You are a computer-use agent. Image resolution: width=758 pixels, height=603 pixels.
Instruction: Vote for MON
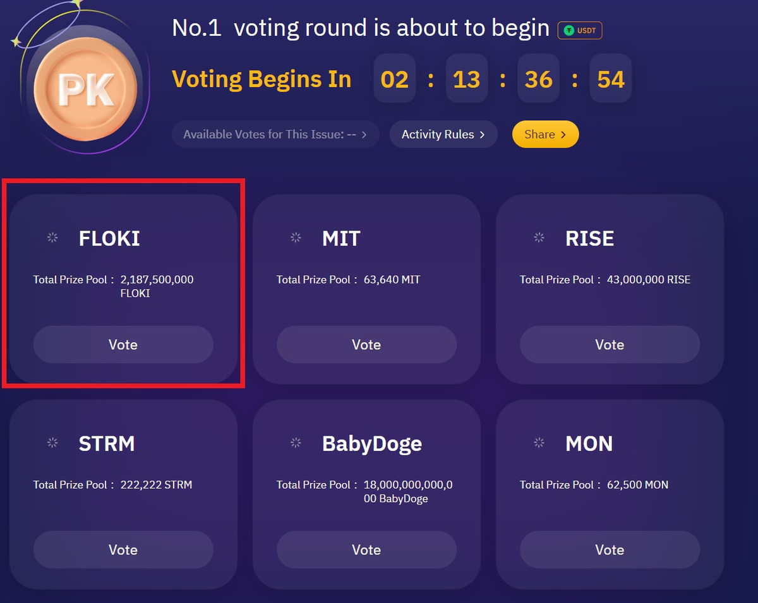coord(610,550)
